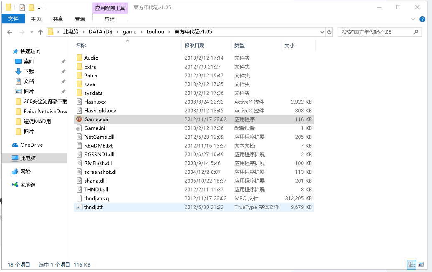This screenshot has height=272, width=432.
Task: Select 文档 in the navigation pane
Action: (29, 81)
